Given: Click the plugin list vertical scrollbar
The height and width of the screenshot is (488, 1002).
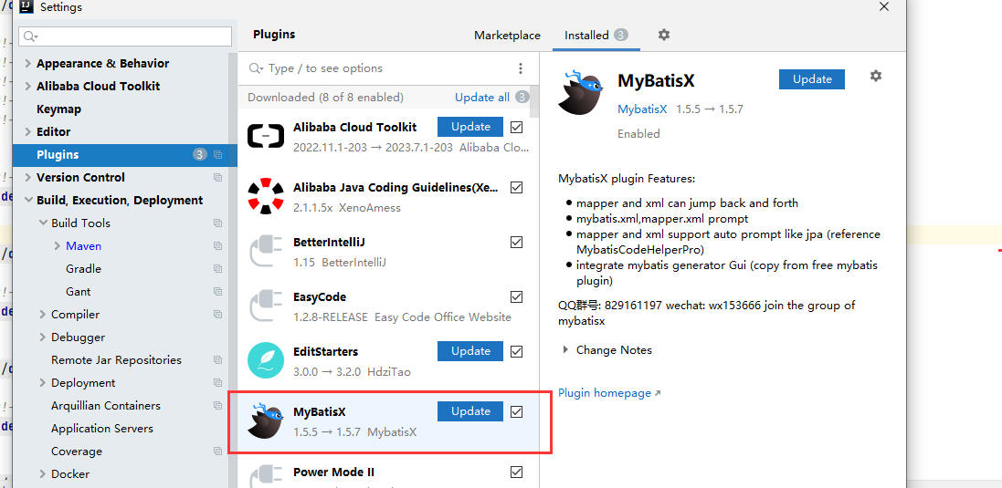Looking at the screenshot, I should [535, 102].
